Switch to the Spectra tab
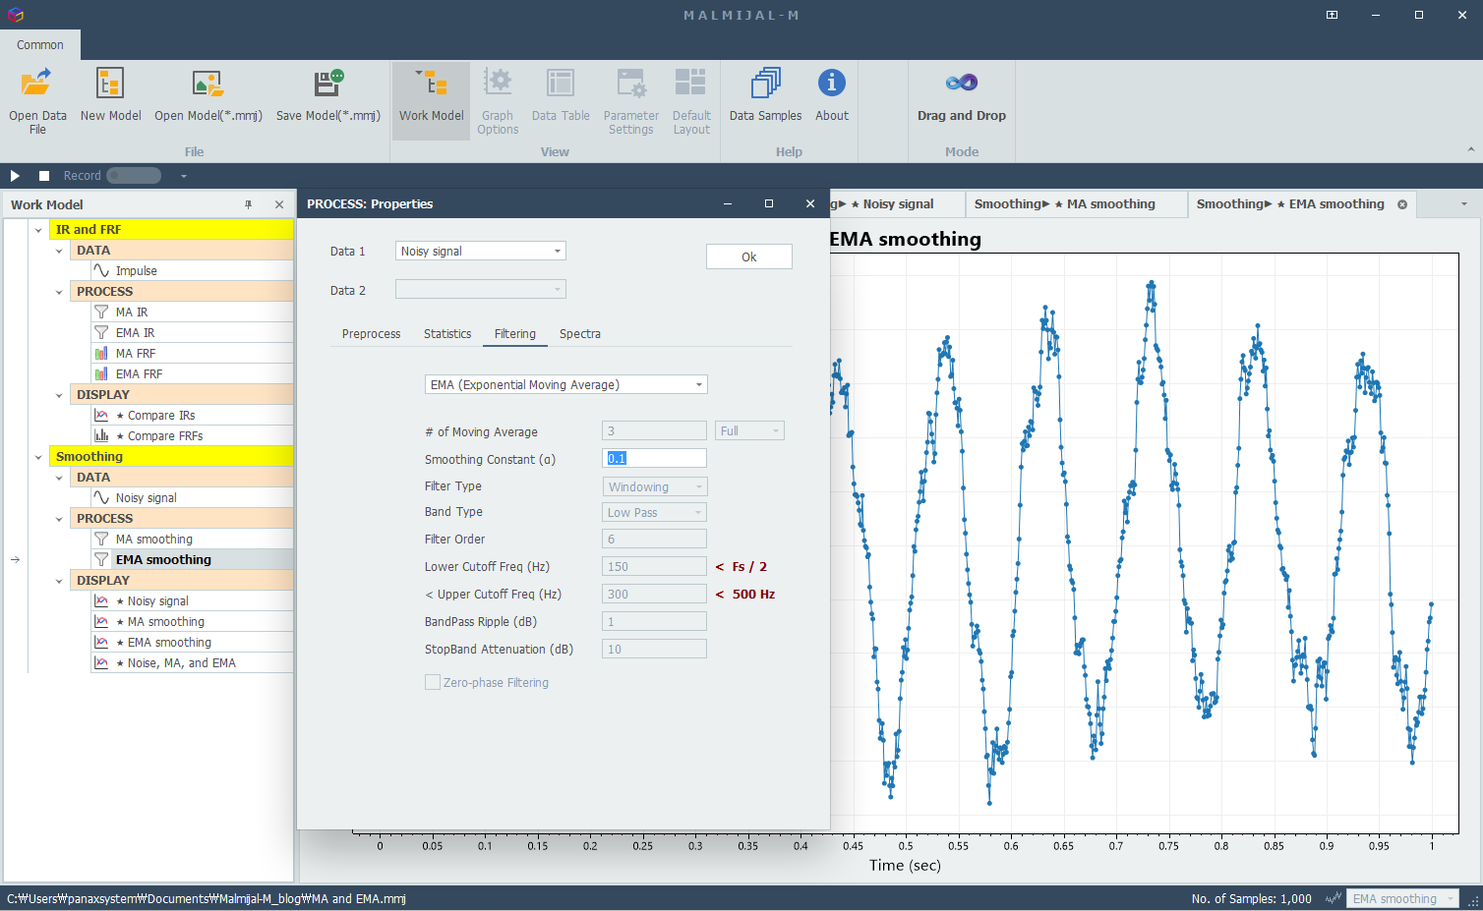 click(579, 334)
